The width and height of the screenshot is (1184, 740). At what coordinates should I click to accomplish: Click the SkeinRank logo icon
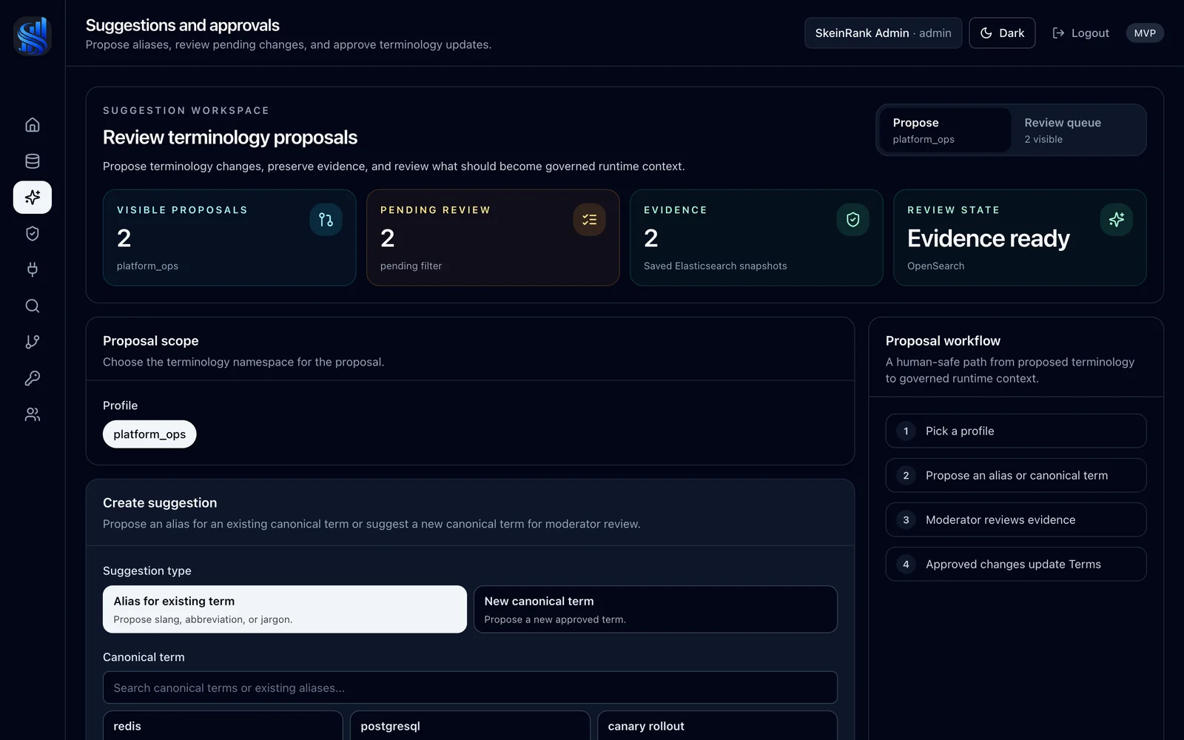point(33,36)
